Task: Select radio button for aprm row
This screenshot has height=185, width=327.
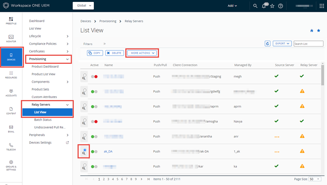Action: tap(85, 105)
